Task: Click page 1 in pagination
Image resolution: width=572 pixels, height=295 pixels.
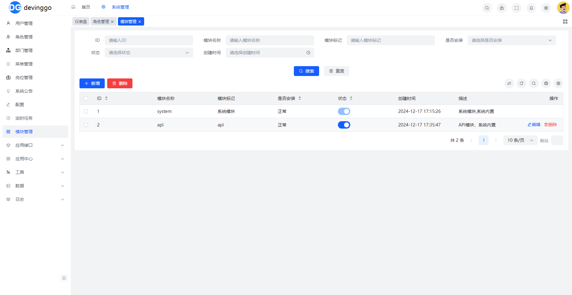Action: (484, 140)
